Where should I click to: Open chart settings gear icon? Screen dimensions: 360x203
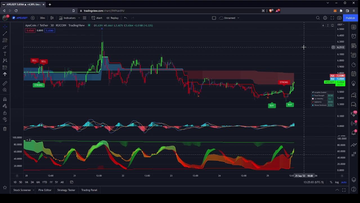(x=325, y=18)
